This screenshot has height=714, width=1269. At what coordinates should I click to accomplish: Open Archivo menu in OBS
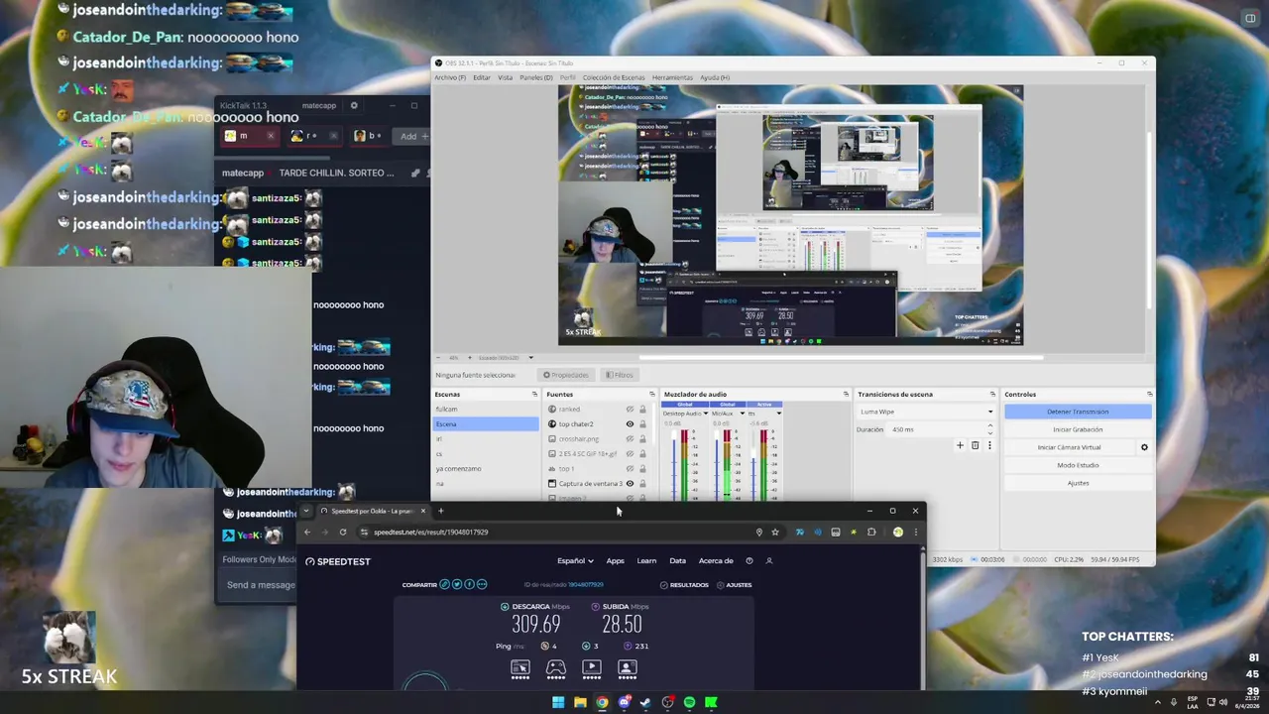[449, 77]
